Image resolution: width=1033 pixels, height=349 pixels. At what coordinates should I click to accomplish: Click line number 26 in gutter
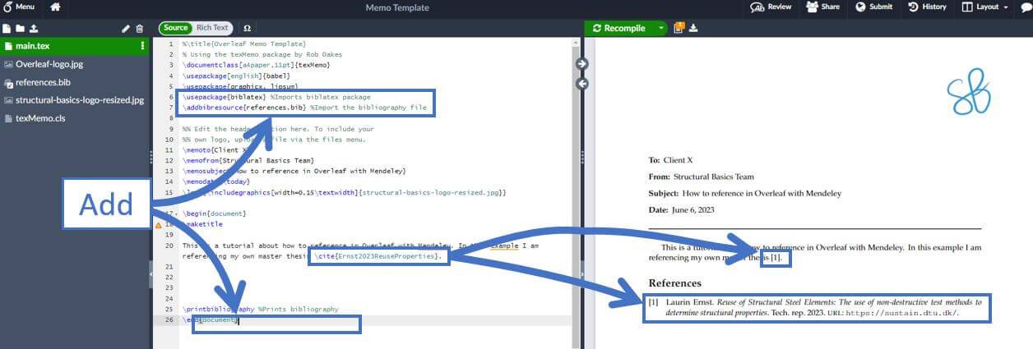[x=168, y=319]
